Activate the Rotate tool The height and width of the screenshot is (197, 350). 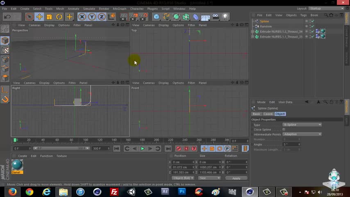pos(59,17)
